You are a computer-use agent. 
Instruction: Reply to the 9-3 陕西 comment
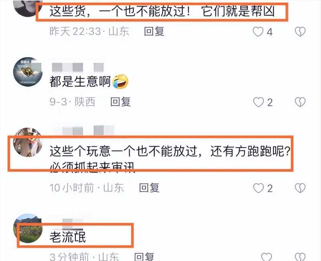(x=121, y=102)
